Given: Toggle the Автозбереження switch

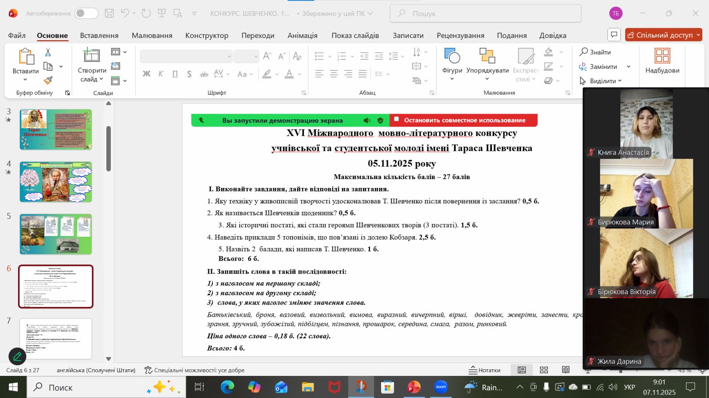Looking at the screenshot, I should (86, 13).
